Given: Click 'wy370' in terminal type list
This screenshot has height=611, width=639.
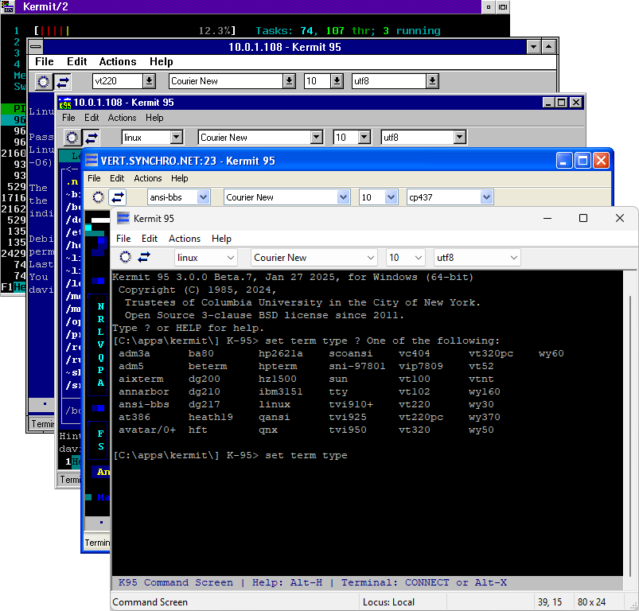Looking at the screenshot, I should click(484, 417).
